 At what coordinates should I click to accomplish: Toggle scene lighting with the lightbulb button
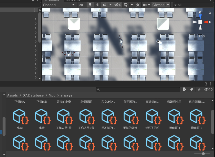tap(90, 5)
